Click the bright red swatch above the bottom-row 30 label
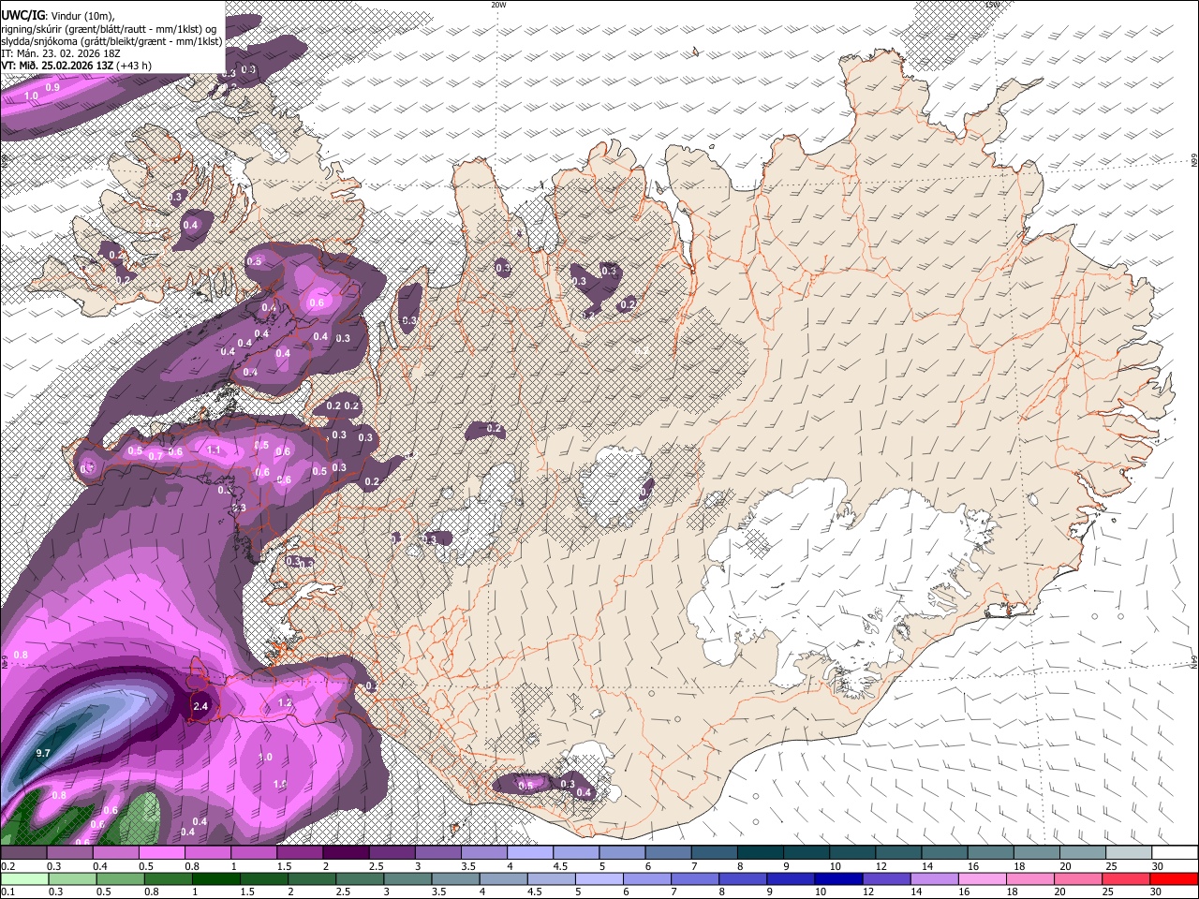 pyautogui.click(x=1175, y=878)
